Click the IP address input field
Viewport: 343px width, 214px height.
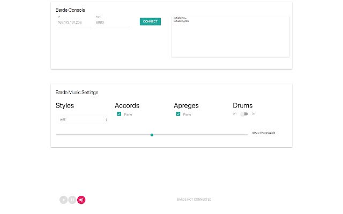(x=74, y=22)
